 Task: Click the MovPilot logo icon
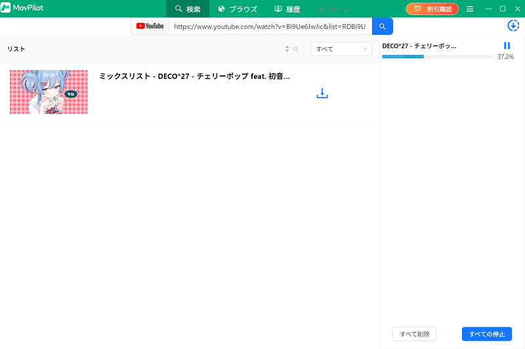(x=6, y=8)
